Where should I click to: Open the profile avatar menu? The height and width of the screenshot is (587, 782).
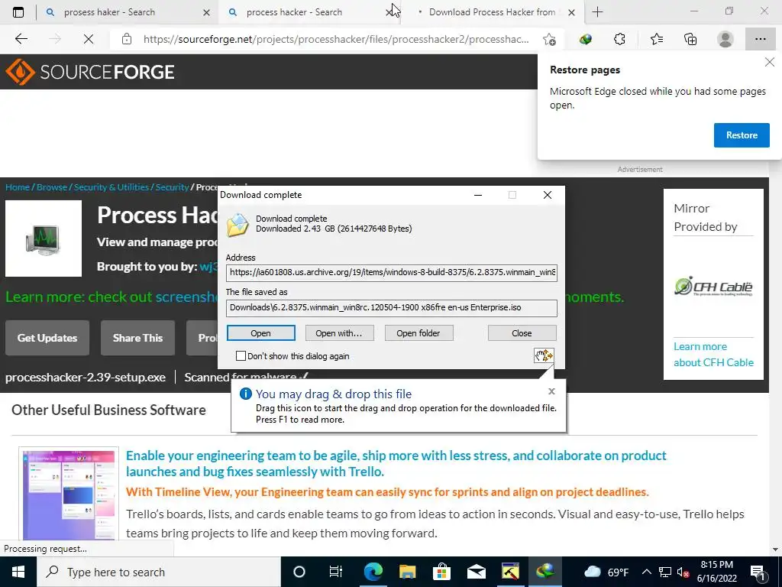725,39
